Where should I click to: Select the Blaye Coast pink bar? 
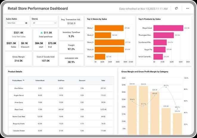(x=168, y=28)
